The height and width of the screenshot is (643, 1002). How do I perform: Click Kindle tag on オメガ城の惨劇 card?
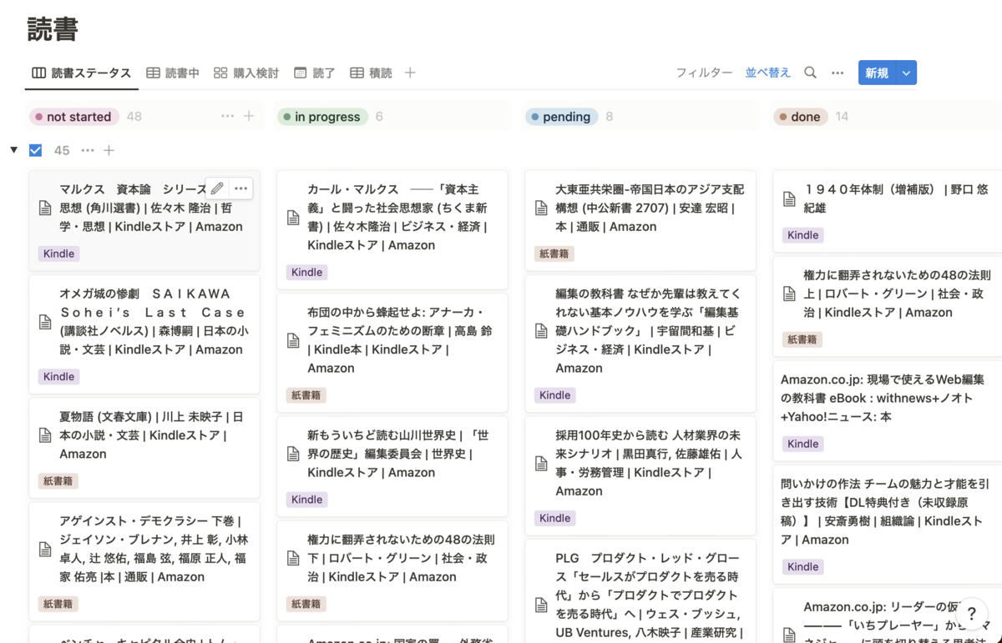click(58, 376)
